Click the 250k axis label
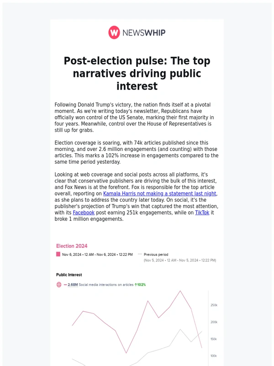 [x=214, y=305]
